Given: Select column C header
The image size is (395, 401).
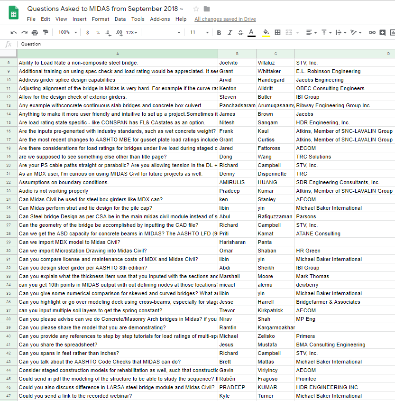Looking at the screenshot, I should (x=276, y=54).
